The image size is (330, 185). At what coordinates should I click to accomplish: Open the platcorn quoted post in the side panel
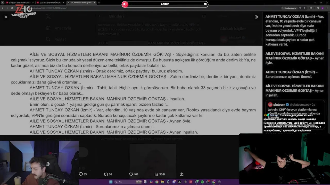click(x=295, y=114)
